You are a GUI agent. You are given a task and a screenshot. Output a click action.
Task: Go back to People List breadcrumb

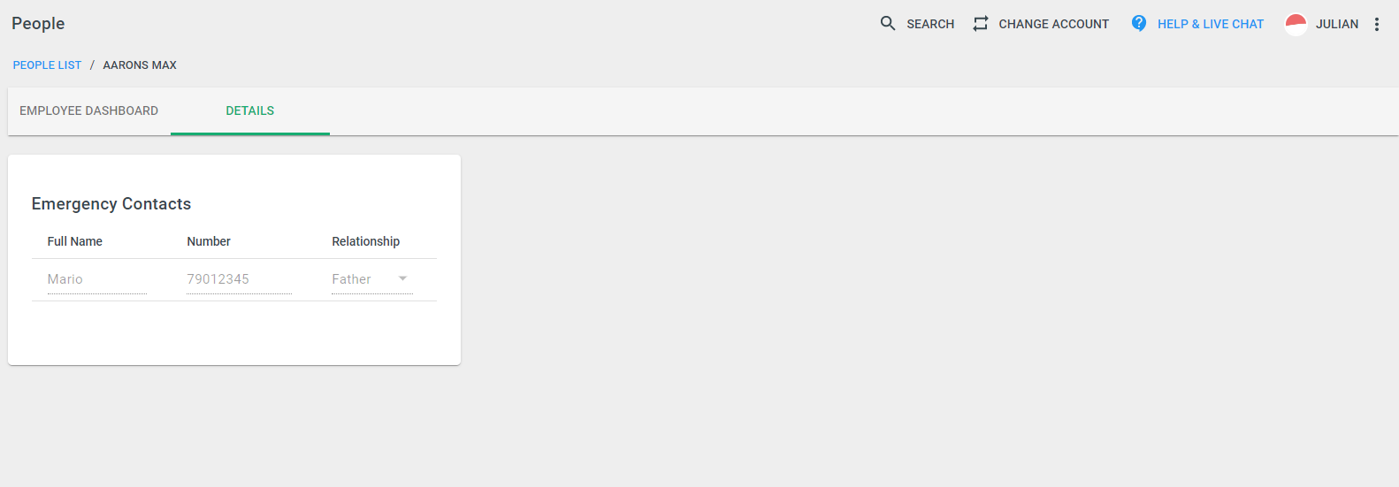pos(47,65)
